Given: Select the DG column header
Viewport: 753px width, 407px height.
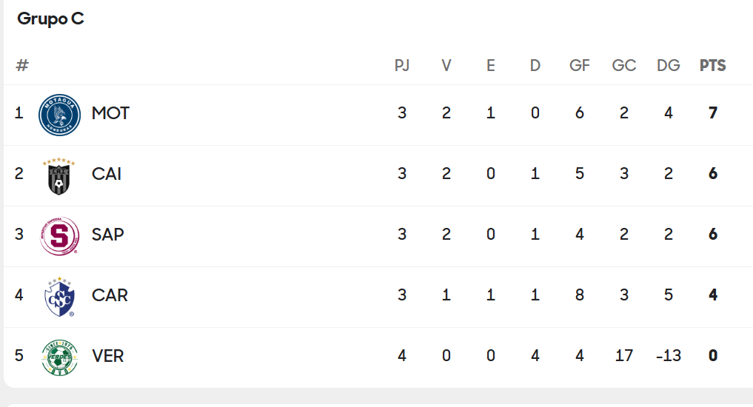Looking at the screenshot, I should click(x=669, y=65).
